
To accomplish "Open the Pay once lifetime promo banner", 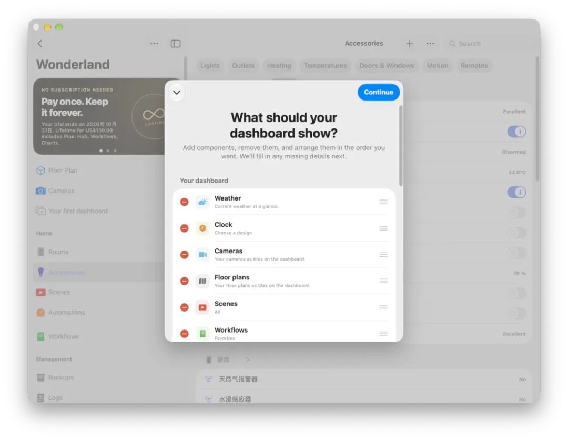I will tap(98, 116).
